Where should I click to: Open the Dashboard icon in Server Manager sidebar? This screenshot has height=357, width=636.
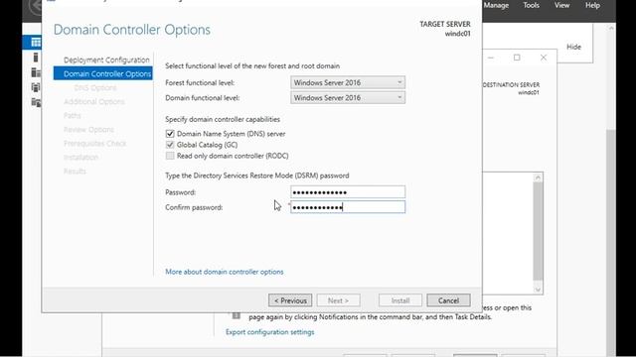tap(36, 42)
